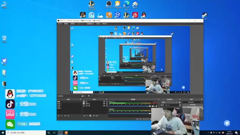
Task: Adjust the transition duration stepper arrows
Action: (x=180, y=105)
